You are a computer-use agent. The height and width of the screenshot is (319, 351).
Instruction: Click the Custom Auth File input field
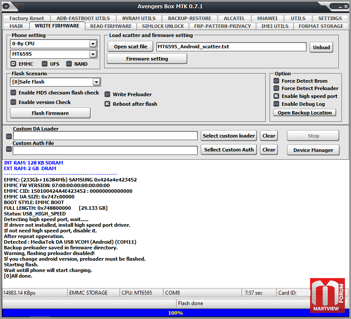(105, 150)
